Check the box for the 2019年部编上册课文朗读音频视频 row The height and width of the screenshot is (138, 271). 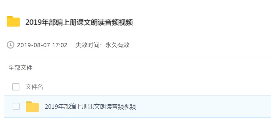16,107
